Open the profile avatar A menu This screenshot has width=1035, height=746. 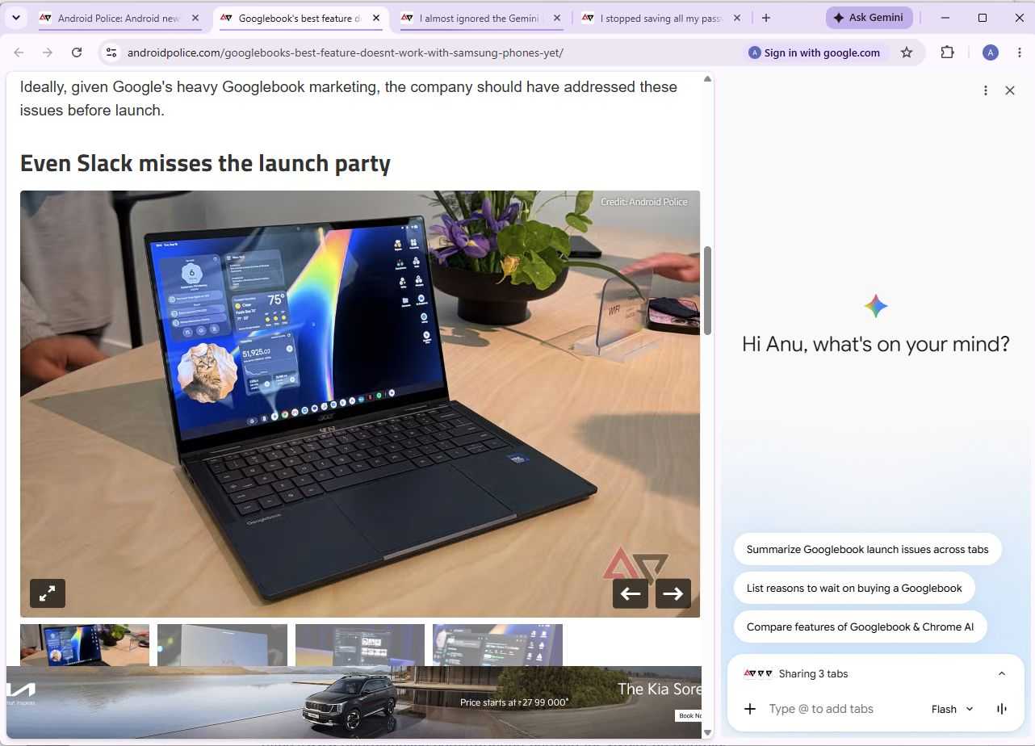click(x=991, y=52)
